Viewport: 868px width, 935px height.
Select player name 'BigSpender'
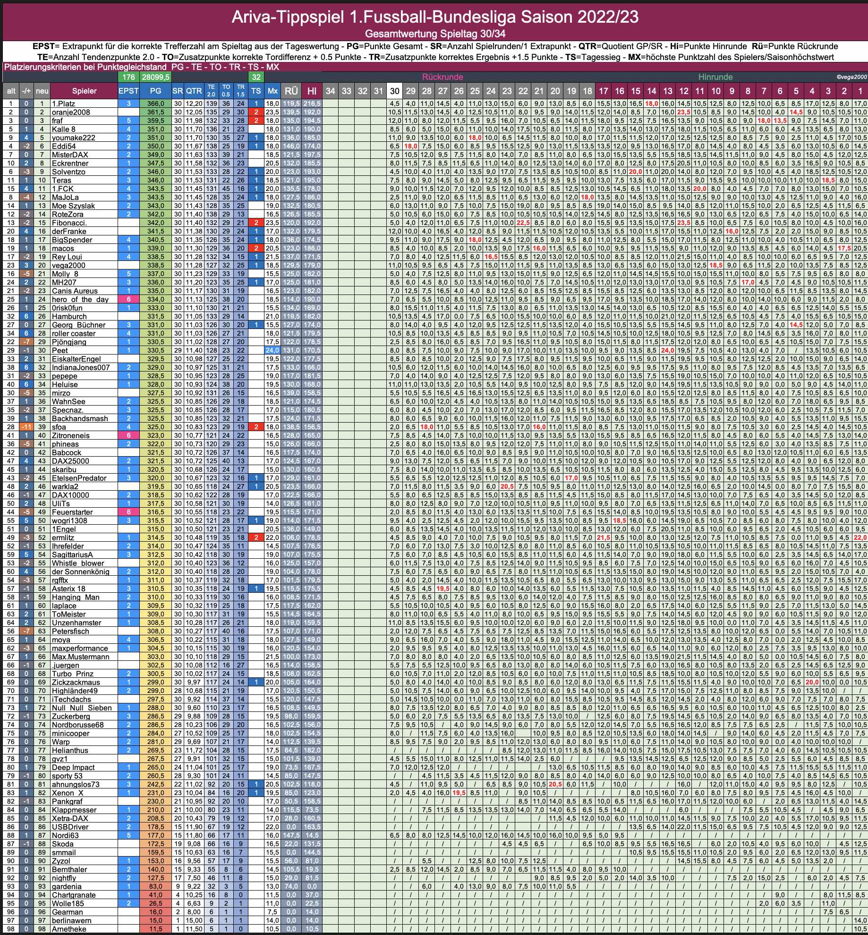pyautogui.click(x=72, y=240)
